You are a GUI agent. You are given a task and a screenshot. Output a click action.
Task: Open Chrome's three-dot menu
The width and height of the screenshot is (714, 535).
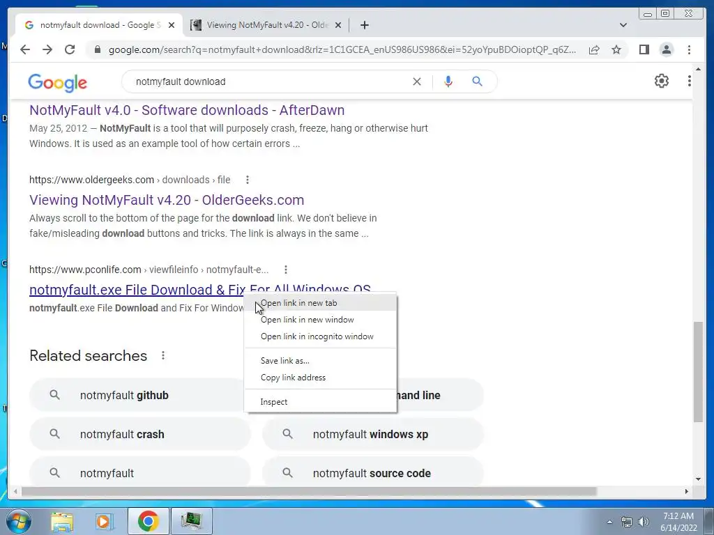pyautogui.click(x=689, y=49)
